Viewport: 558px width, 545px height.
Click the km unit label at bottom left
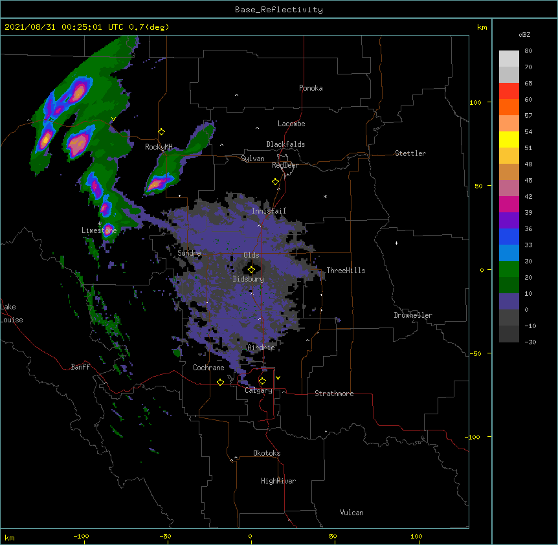(10, 537)
